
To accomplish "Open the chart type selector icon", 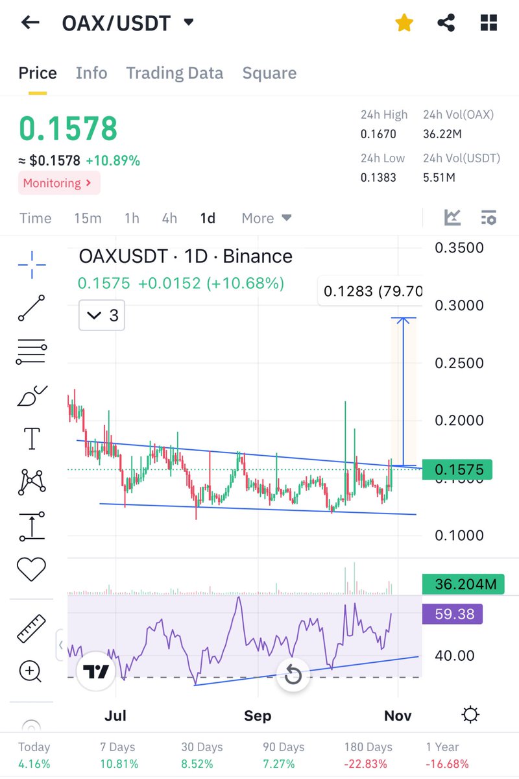I will 453,218.
